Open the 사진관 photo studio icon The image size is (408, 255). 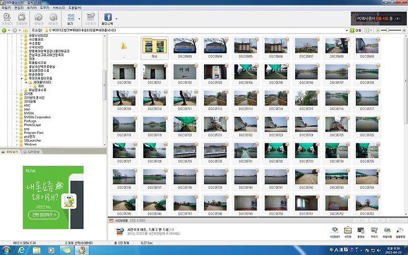(348, 232)
